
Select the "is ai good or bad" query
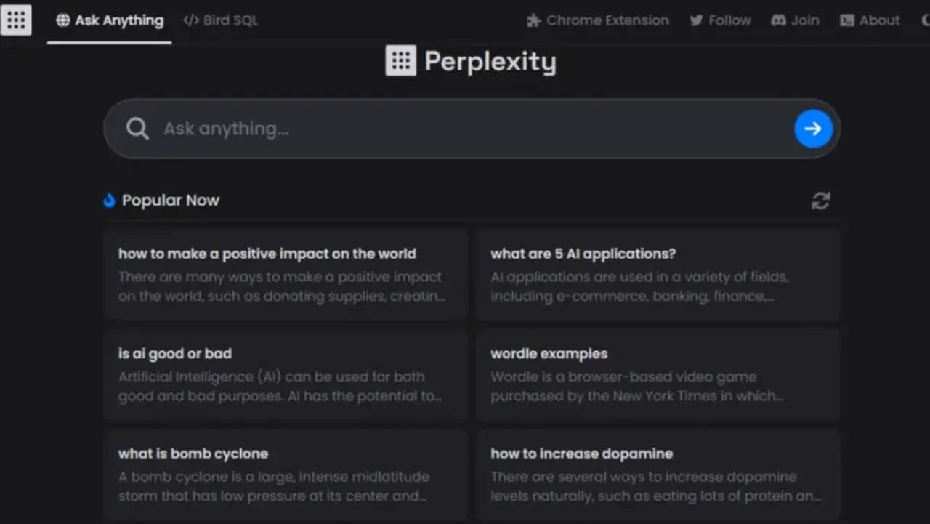point(286,375)
